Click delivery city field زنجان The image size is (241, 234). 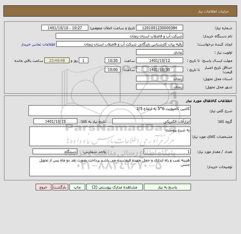point(160,87)
